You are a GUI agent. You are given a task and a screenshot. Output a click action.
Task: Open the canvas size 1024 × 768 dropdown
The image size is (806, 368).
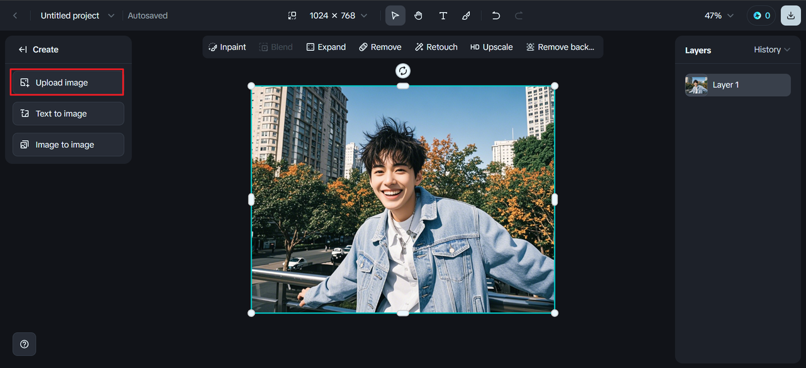(x=338, y=16)
